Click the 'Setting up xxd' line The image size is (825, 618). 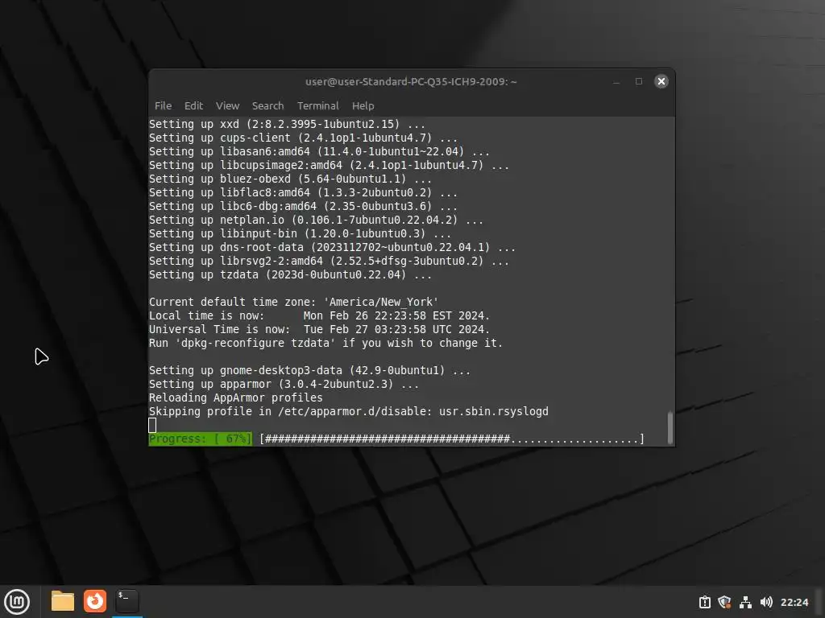click(287, 125)
